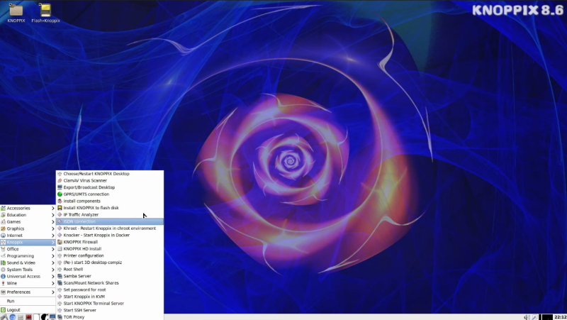Select Start KNOPPIX Terminal Server

[x=110, y=304]
